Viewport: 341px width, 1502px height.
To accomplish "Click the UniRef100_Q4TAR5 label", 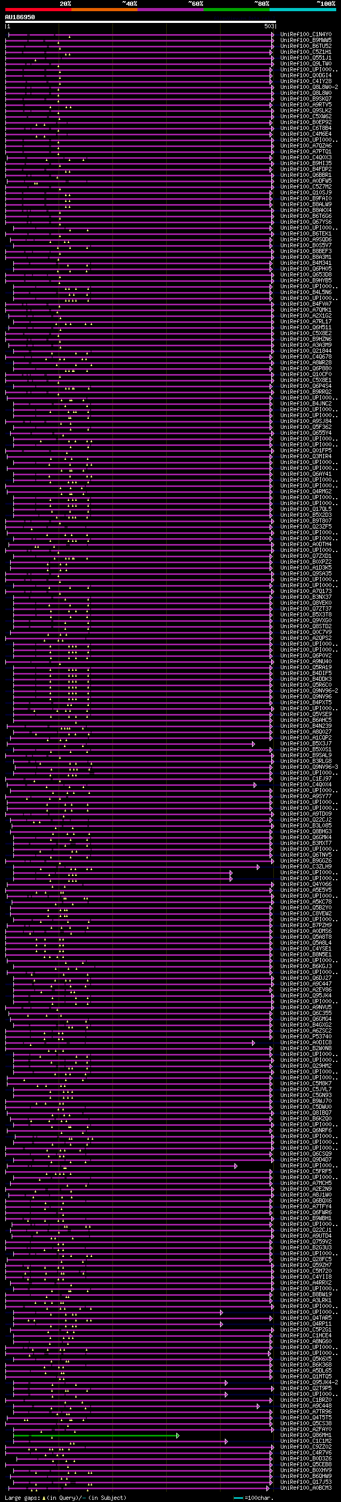I will point(306,1318).
